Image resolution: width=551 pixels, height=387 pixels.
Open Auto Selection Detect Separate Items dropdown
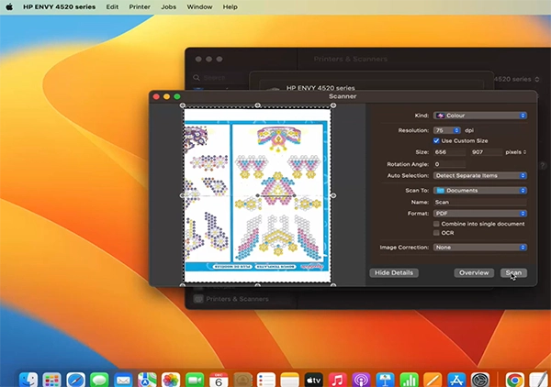click(479, 175)
